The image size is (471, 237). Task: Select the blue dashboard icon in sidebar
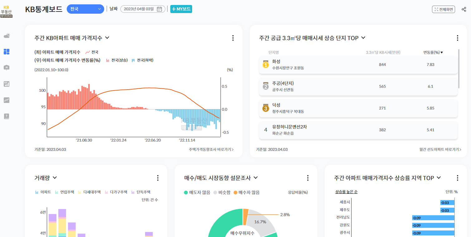tap(7, 51)
